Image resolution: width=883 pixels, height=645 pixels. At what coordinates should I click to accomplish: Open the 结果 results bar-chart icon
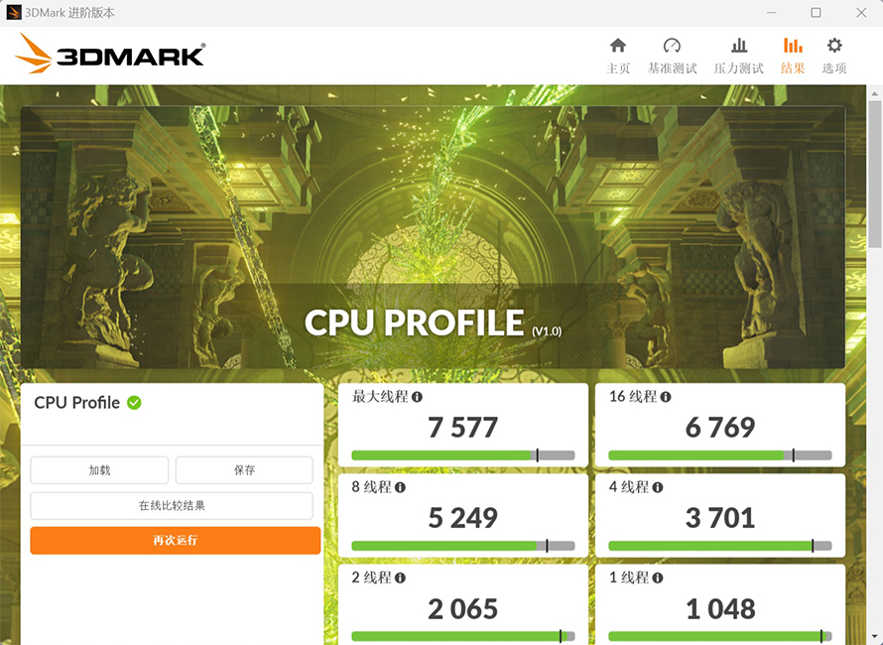coord(793,45)
